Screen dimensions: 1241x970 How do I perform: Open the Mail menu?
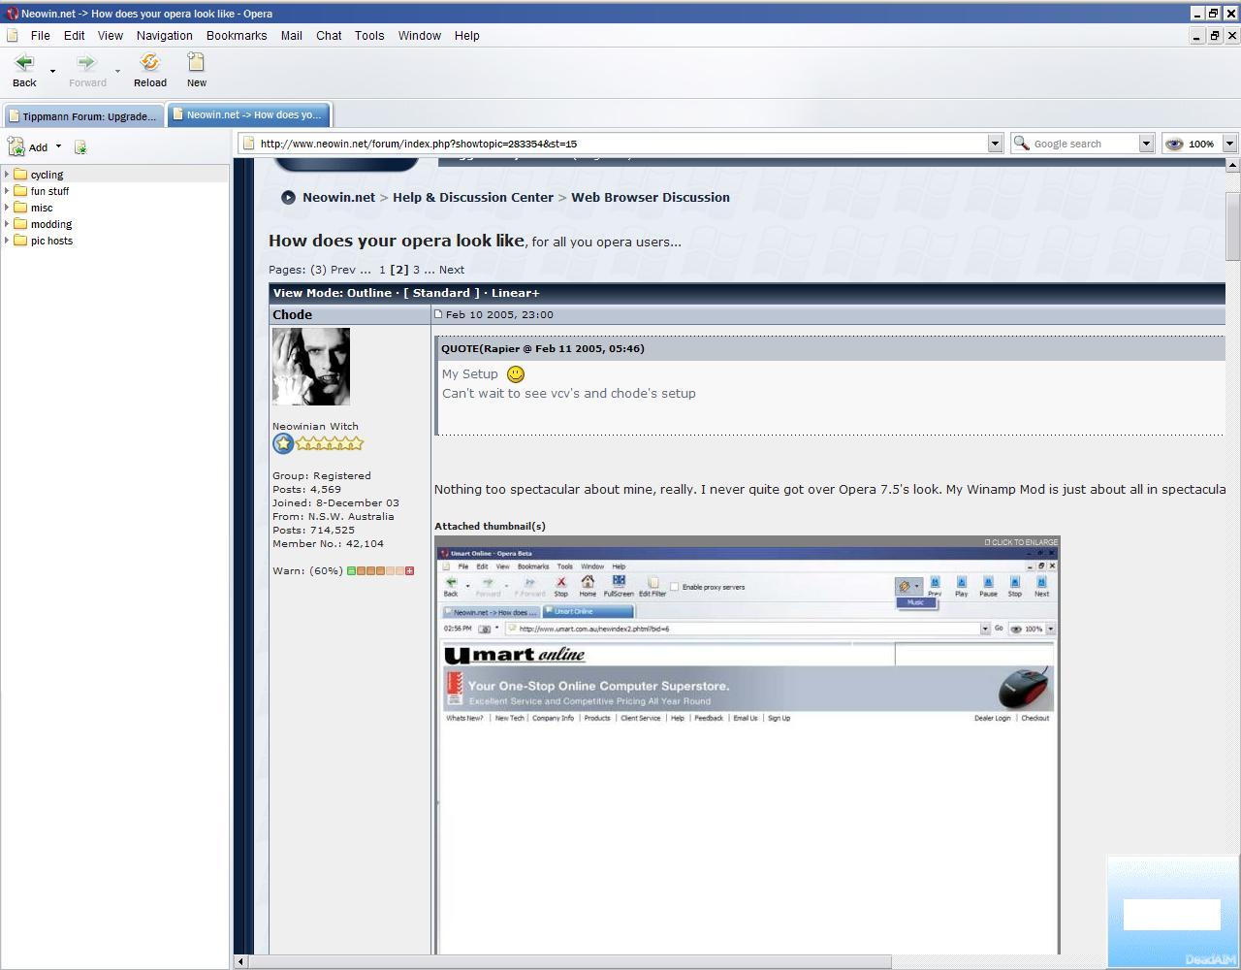[x=292, y=36]
